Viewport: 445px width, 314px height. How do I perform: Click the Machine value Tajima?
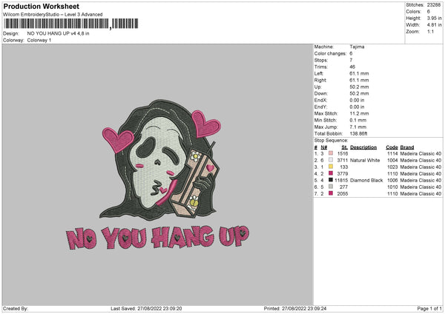click(x=356, y=47)
